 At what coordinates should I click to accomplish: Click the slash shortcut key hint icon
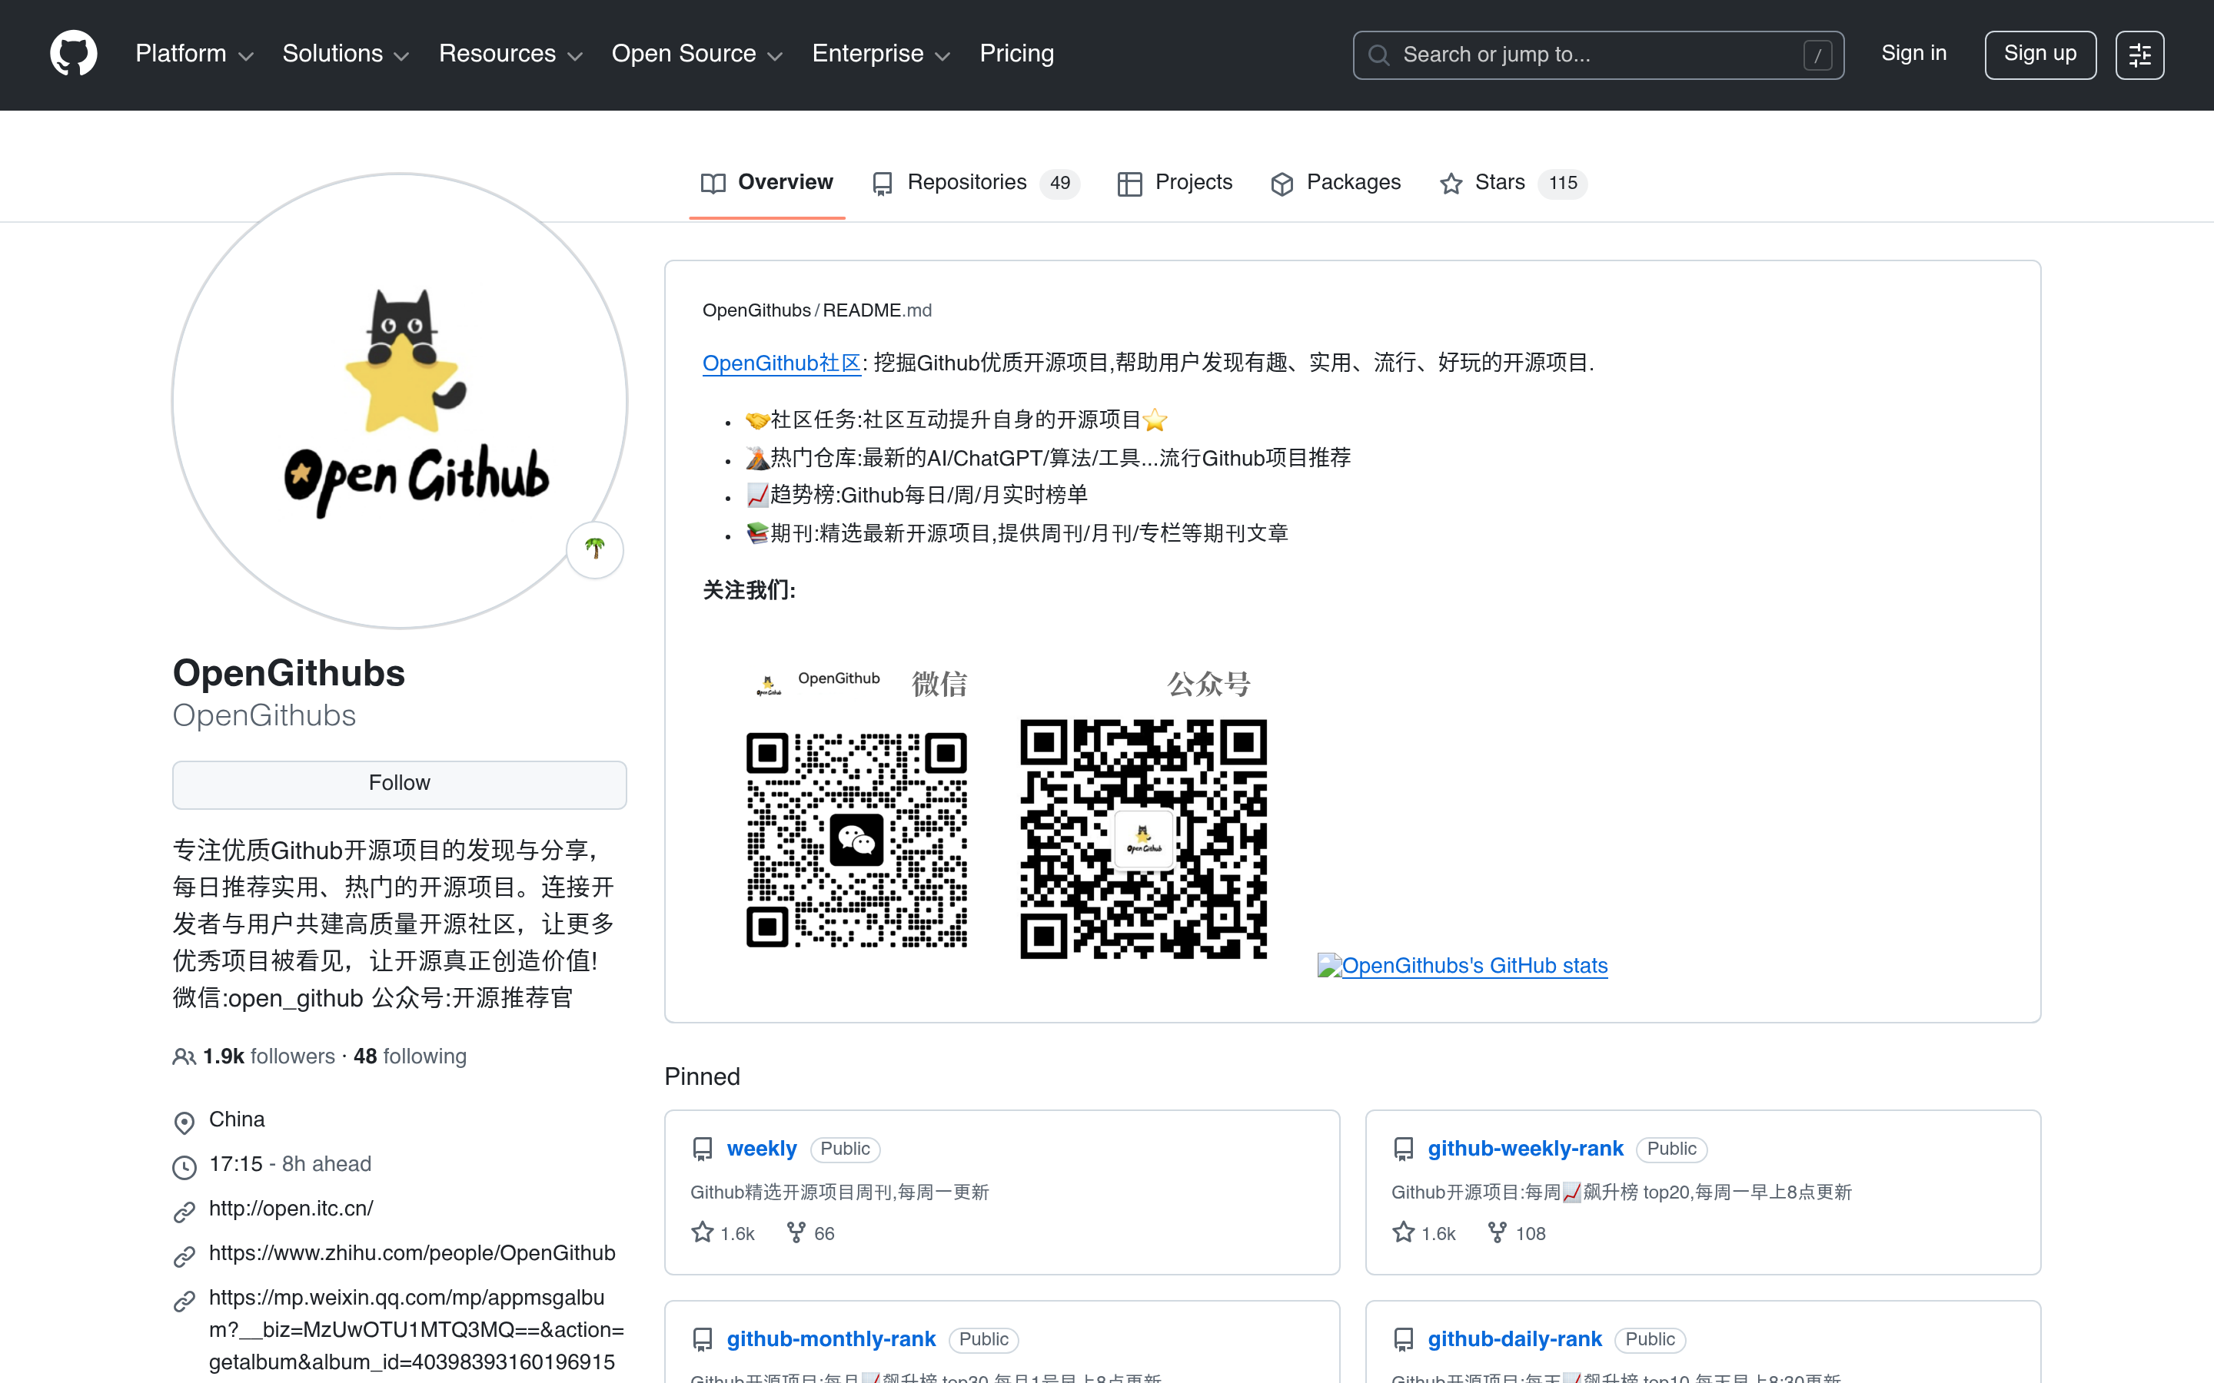(1817, 55)
